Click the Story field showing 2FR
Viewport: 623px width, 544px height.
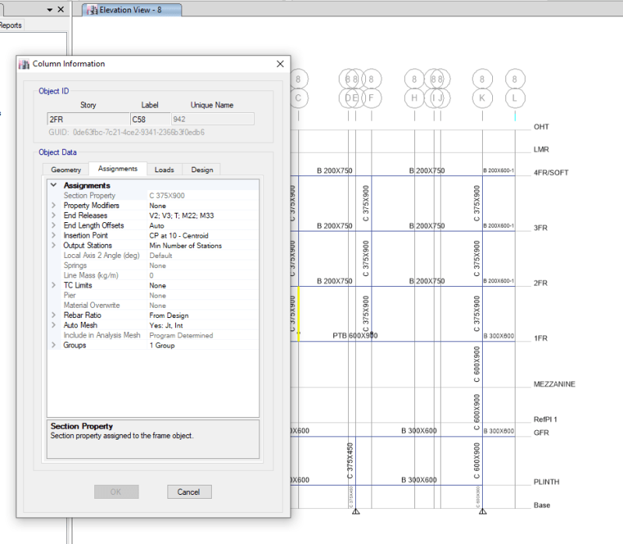click(88, 119)
